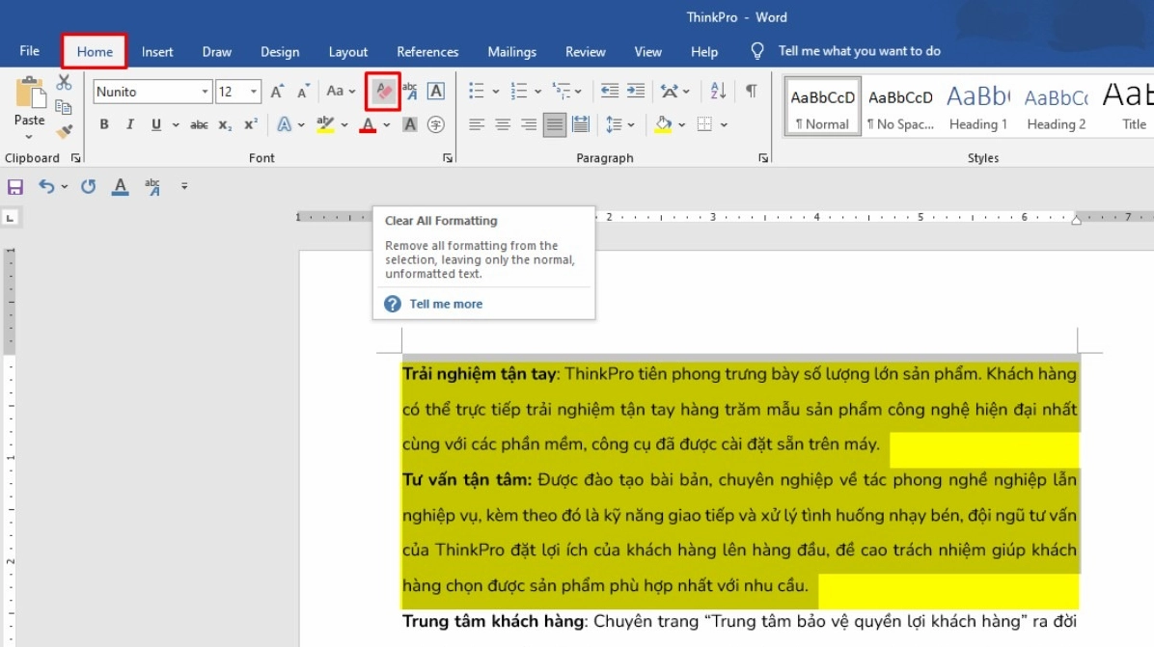Screen dimensions: 1154x647
Task: Align text to the left
Action: point(477,125)
